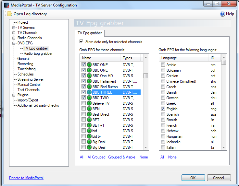
Task: Click the Help question mark icon
Action: pos(222,14)
